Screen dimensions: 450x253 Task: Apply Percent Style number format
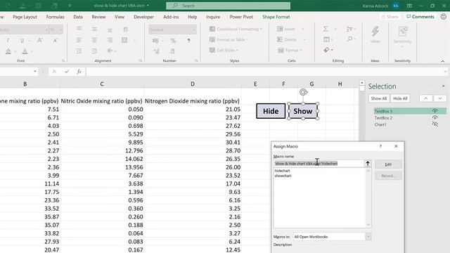(173, 41)
